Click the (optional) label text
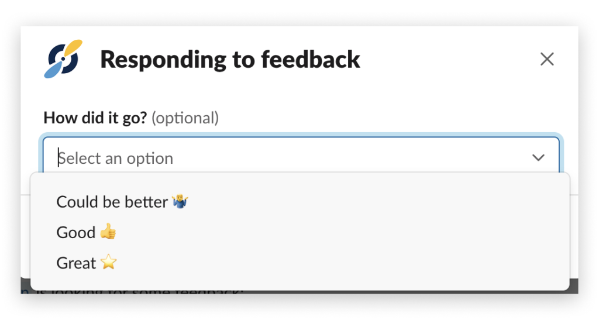This screenshot has width=599, height=320. click(x=185, y=118)
